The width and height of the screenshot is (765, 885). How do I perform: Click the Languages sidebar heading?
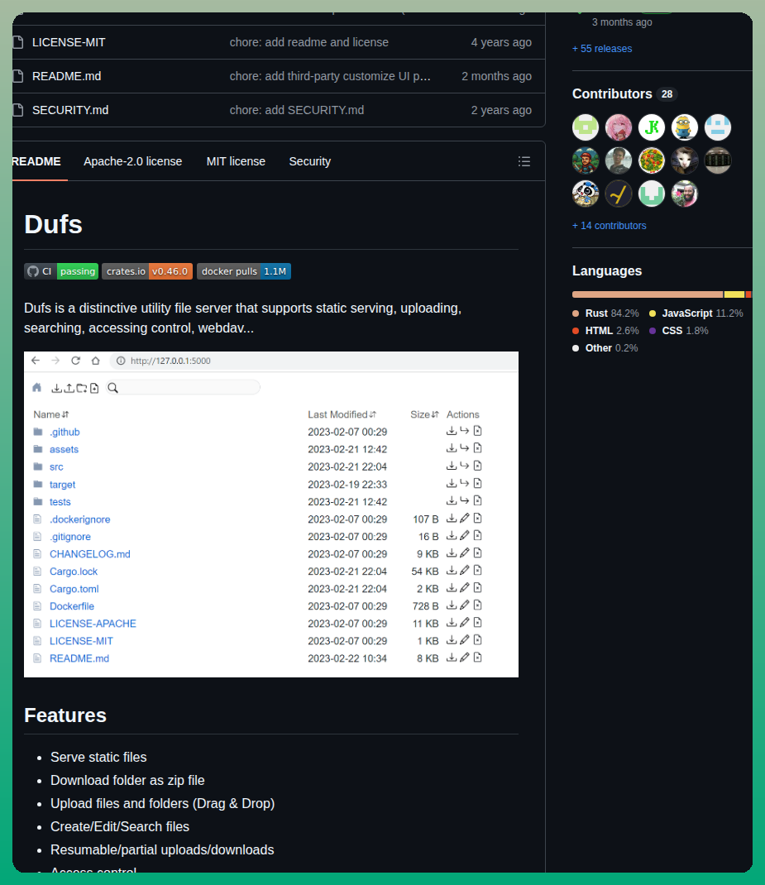[x=607, y=271]
